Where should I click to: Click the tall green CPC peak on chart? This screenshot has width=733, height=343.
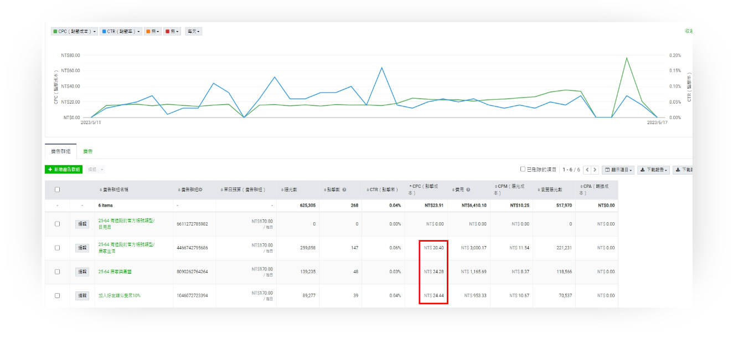[627, 58]
